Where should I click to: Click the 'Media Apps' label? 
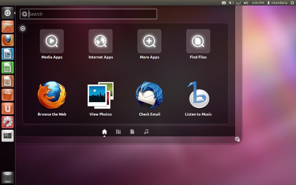click(52, 57)
